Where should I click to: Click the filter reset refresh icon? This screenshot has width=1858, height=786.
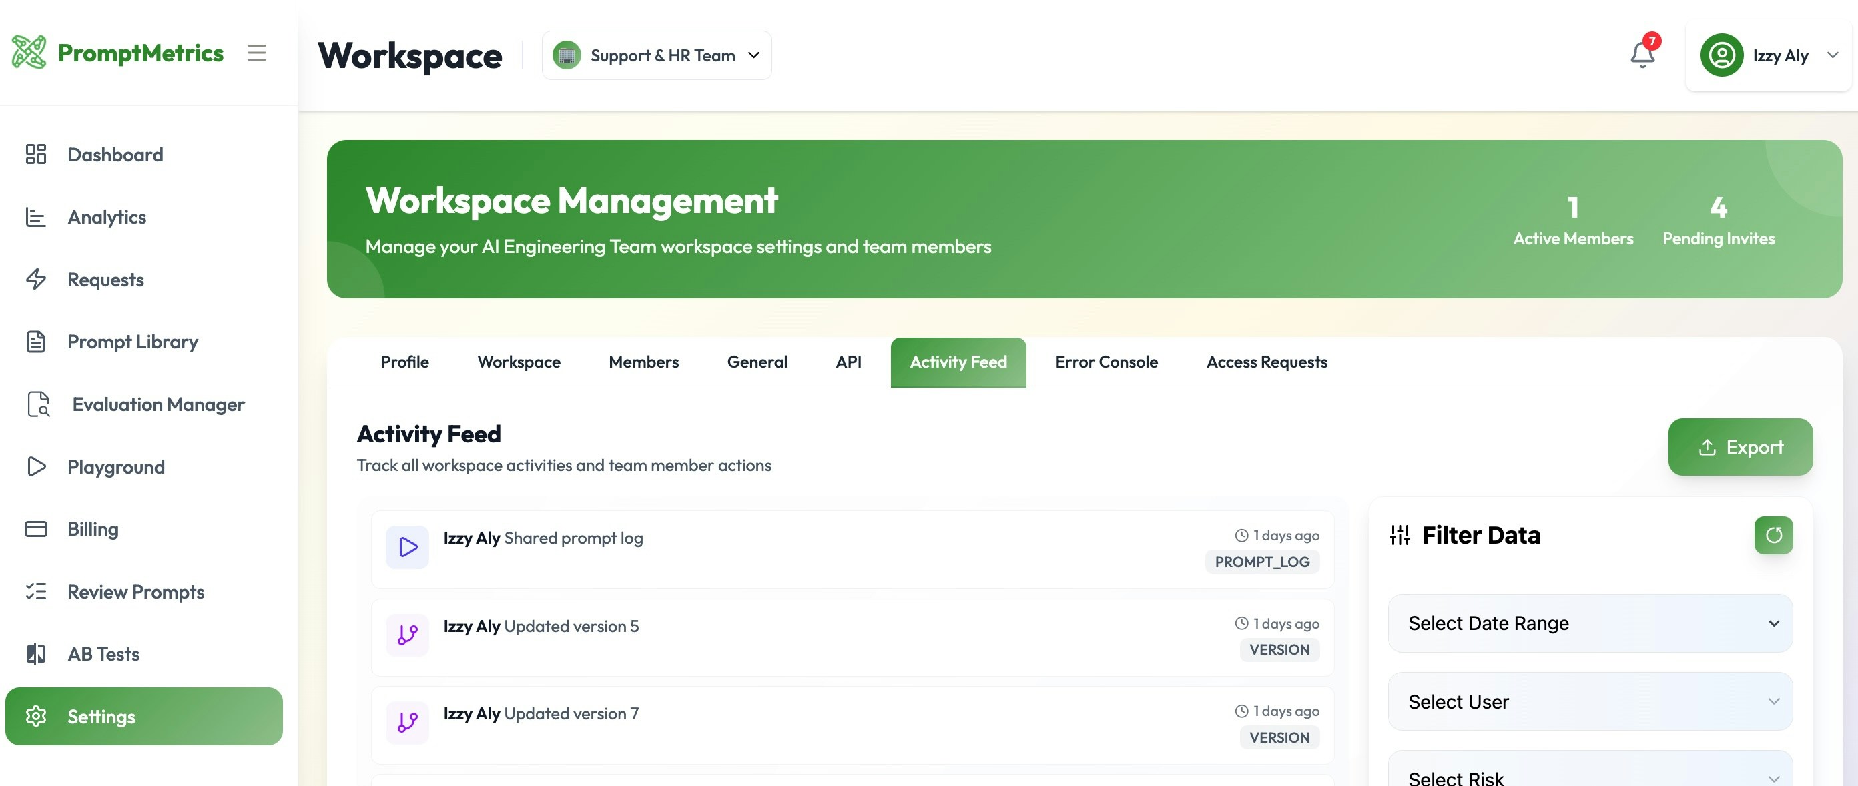click(x=1773, y=535)
